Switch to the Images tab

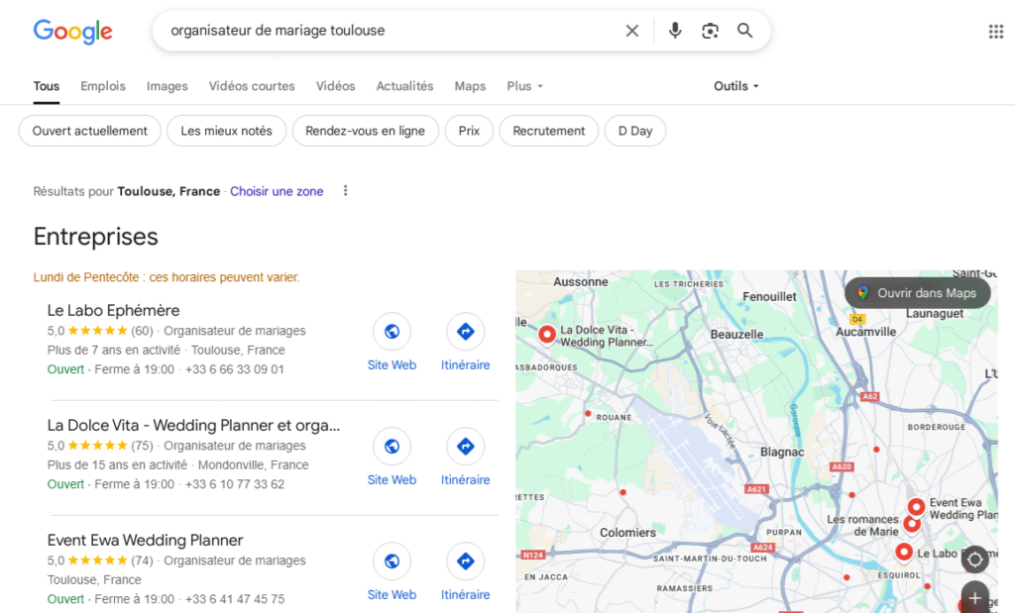coord(167,86)
